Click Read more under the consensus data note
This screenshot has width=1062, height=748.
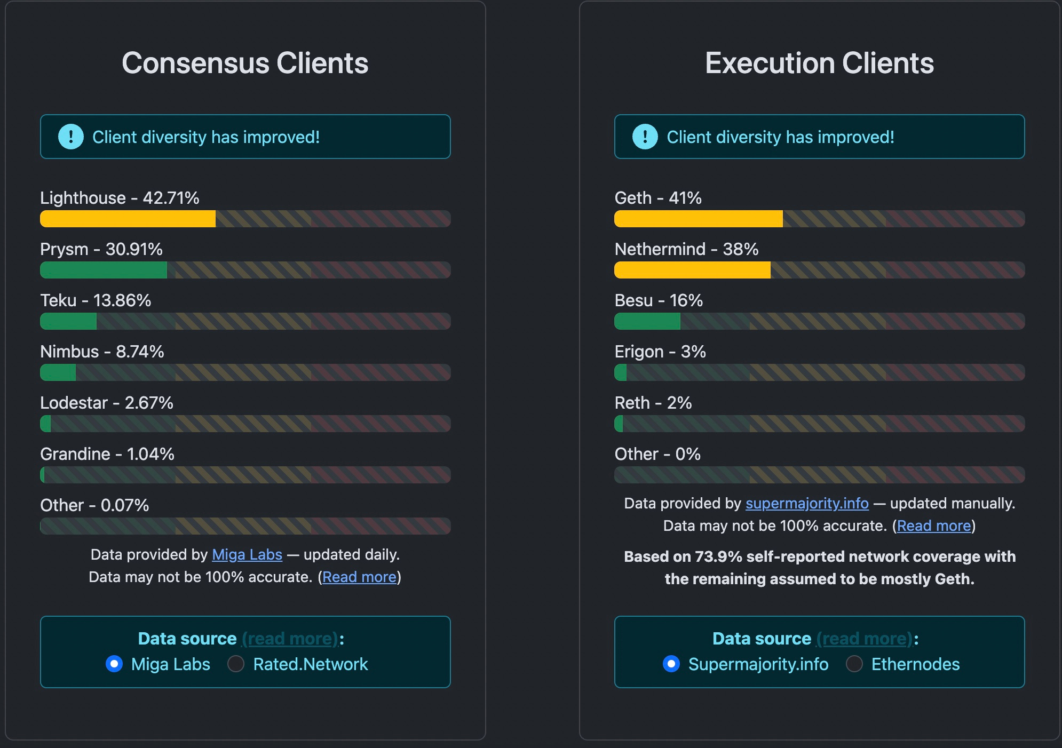359,577
